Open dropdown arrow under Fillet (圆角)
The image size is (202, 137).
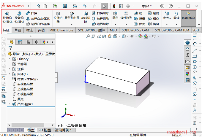pyautogui.click(x=115, y=24)
